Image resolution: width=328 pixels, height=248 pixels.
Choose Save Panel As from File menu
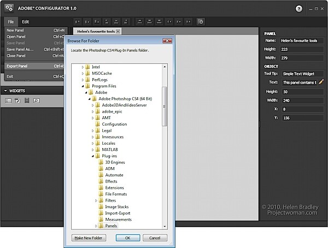pos(34,50)
